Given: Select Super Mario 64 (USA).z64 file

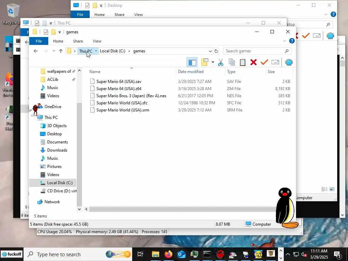Looking at the screenshot, I should 119,89.
